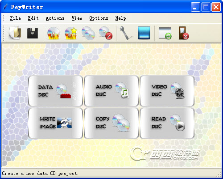The height and width of the screenshot is (179, 223).
Task: Choose the Audio Disc tile
Action: pos(111,91)
